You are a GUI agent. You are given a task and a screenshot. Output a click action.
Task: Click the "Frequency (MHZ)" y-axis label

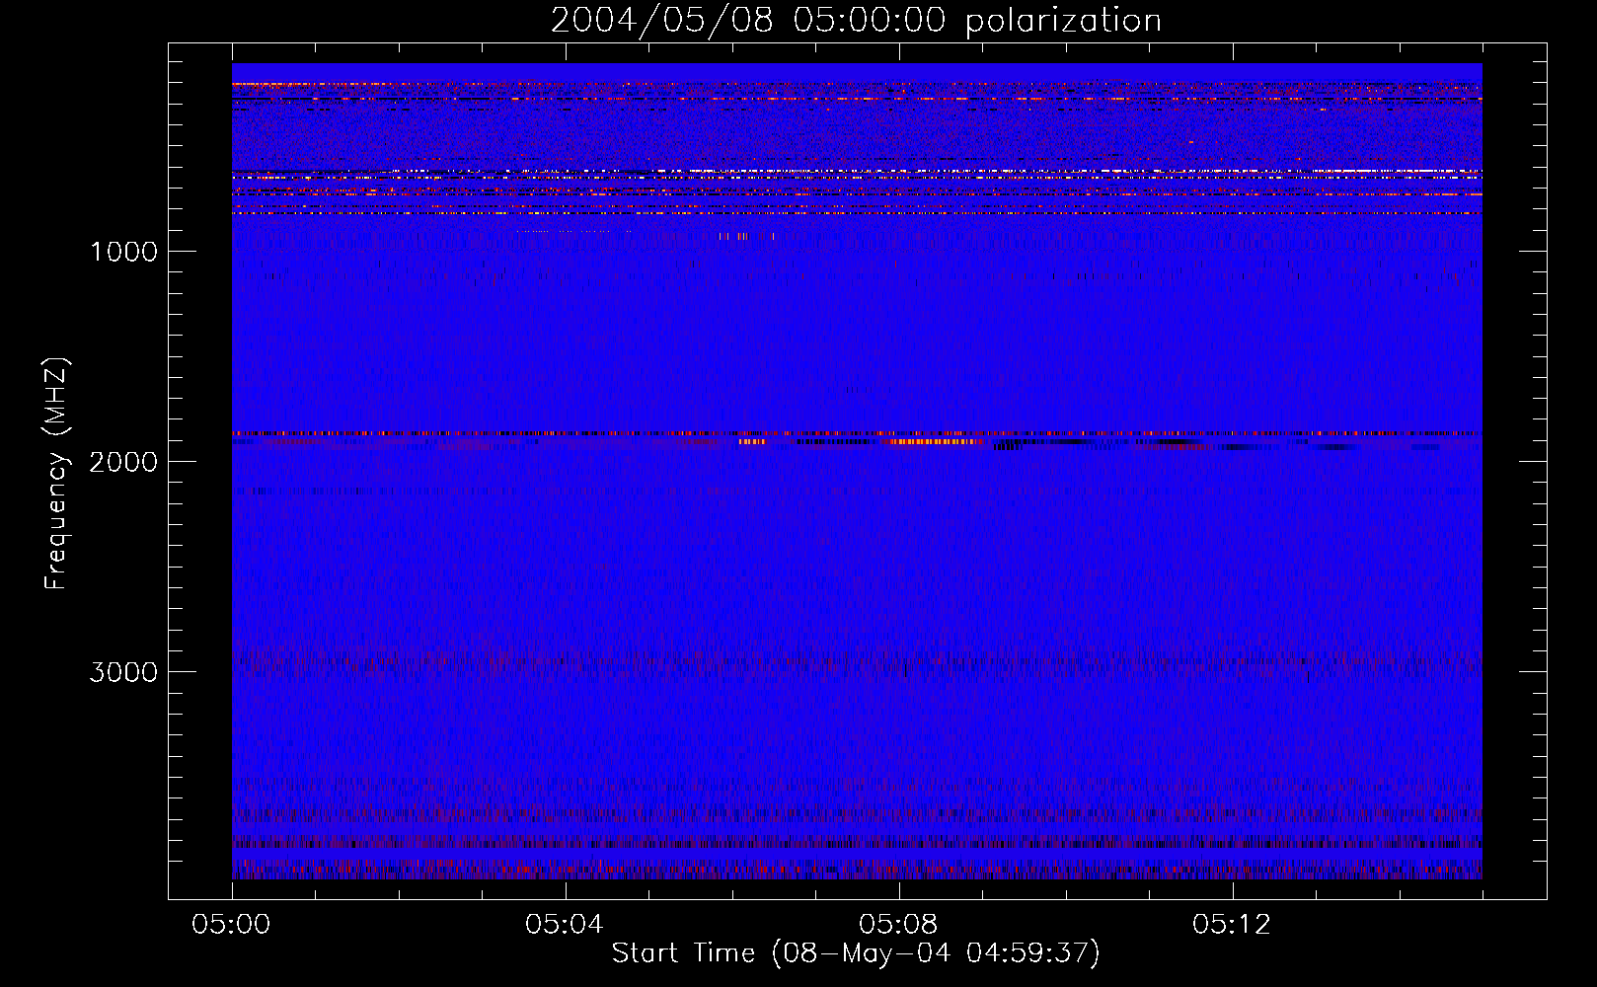[x=56, y=474]
